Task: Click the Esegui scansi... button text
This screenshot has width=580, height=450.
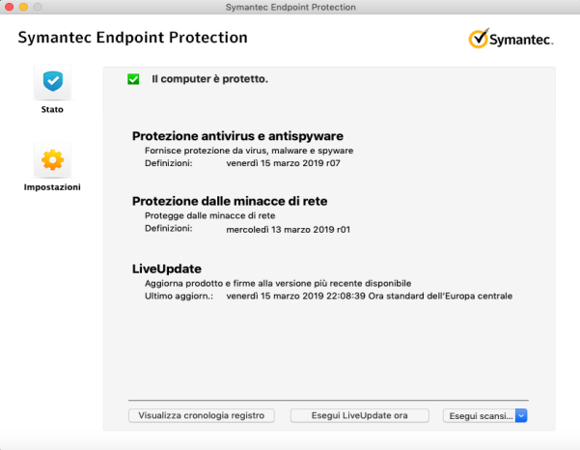Action: point(481,416)
